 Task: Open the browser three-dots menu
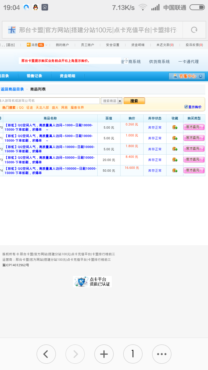point(162,354)
